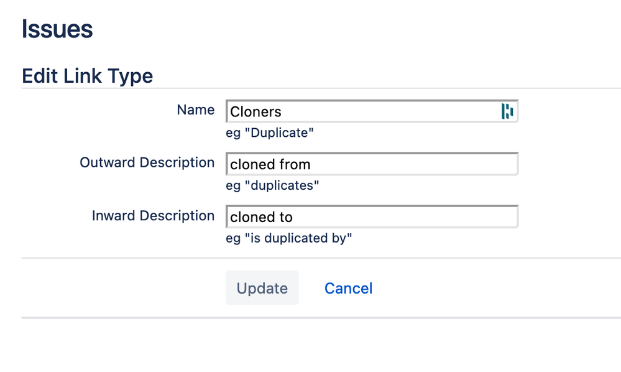This screenshot has width=621, height=372.
Task: Place cursor on word "to" in Inward Description
Action: (x=285, y=217)
